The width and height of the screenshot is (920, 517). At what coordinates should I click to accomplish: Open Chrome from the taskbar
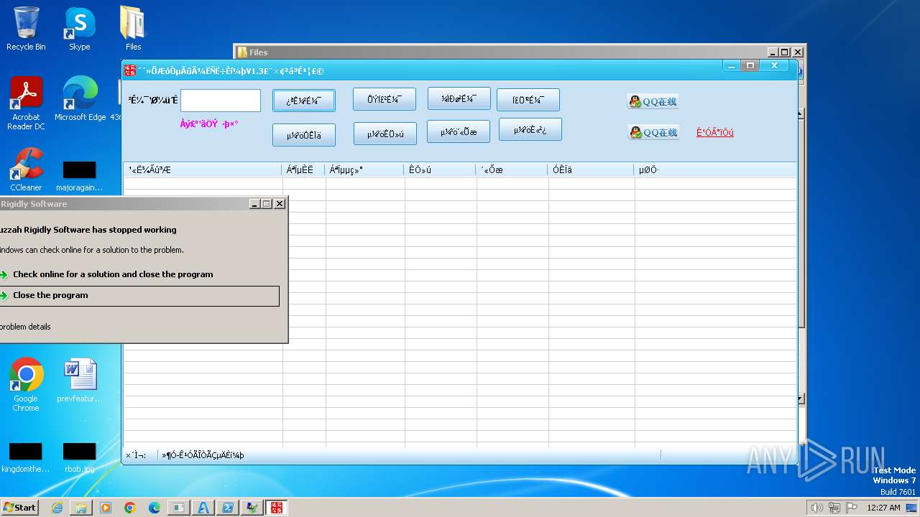point(130,508)
